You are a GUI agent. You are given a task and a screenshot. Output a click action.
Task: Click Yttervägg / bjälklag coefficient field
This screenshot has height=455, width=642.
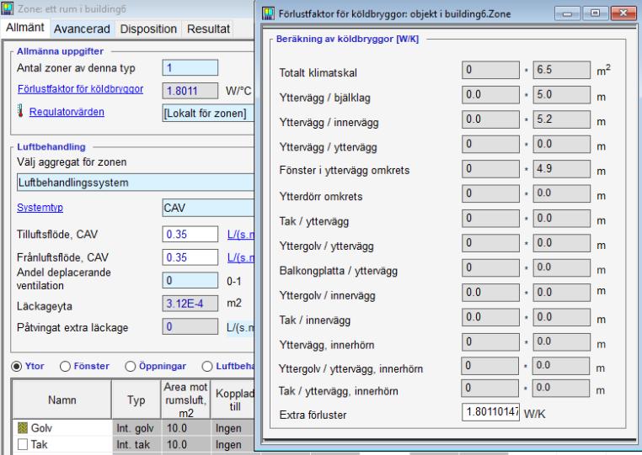490,94
